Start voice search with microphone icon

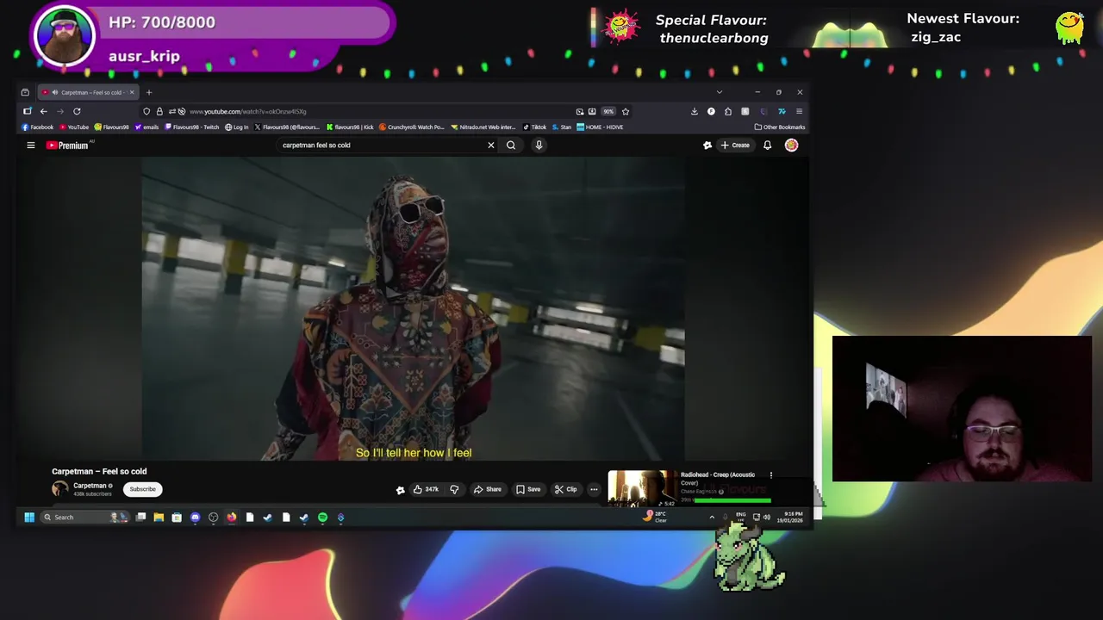pos(539,146)
